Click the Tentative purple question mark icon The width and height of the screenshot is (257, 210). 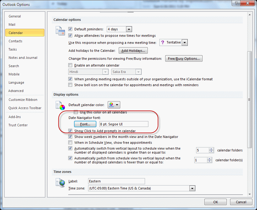(162, 43)
